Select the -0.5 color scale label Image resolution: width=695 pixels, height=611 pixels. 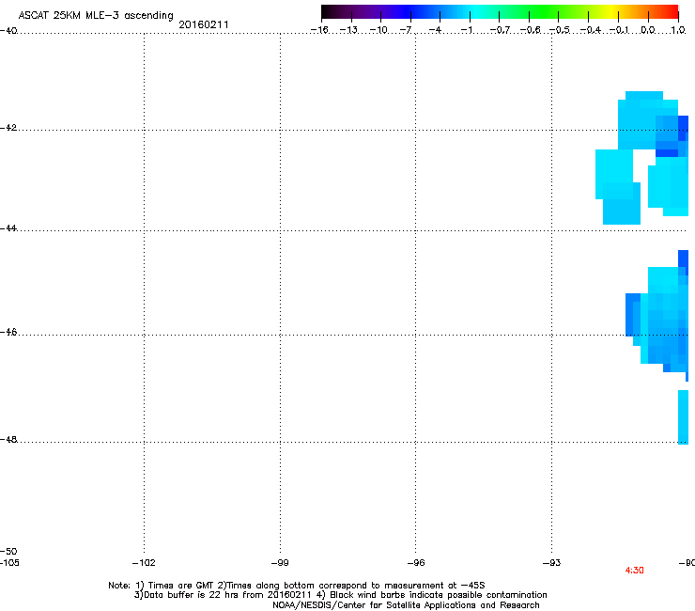[560, 30]
